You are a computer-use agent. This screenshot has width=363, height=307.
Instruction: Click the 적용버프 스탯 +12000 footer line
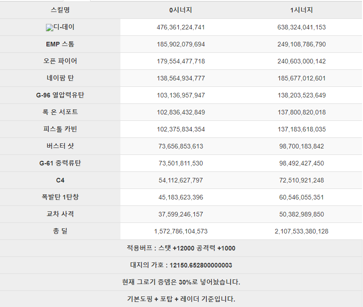[181, 248]
